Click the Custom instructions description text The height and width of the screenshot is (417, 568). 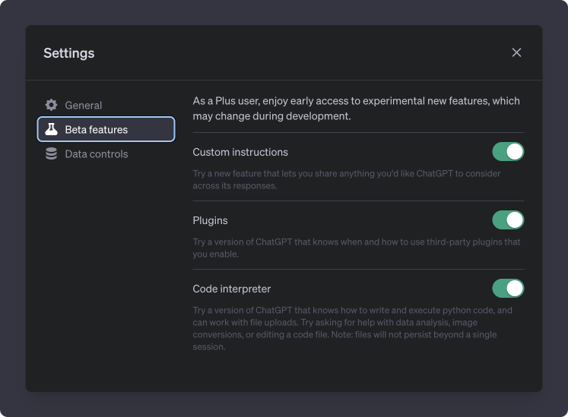(346, 179)
